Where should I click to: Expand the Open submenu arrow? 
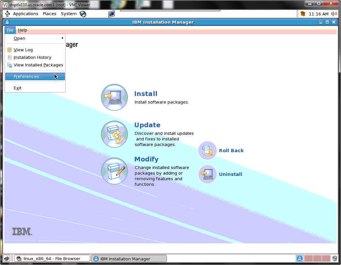pos(62,38)
